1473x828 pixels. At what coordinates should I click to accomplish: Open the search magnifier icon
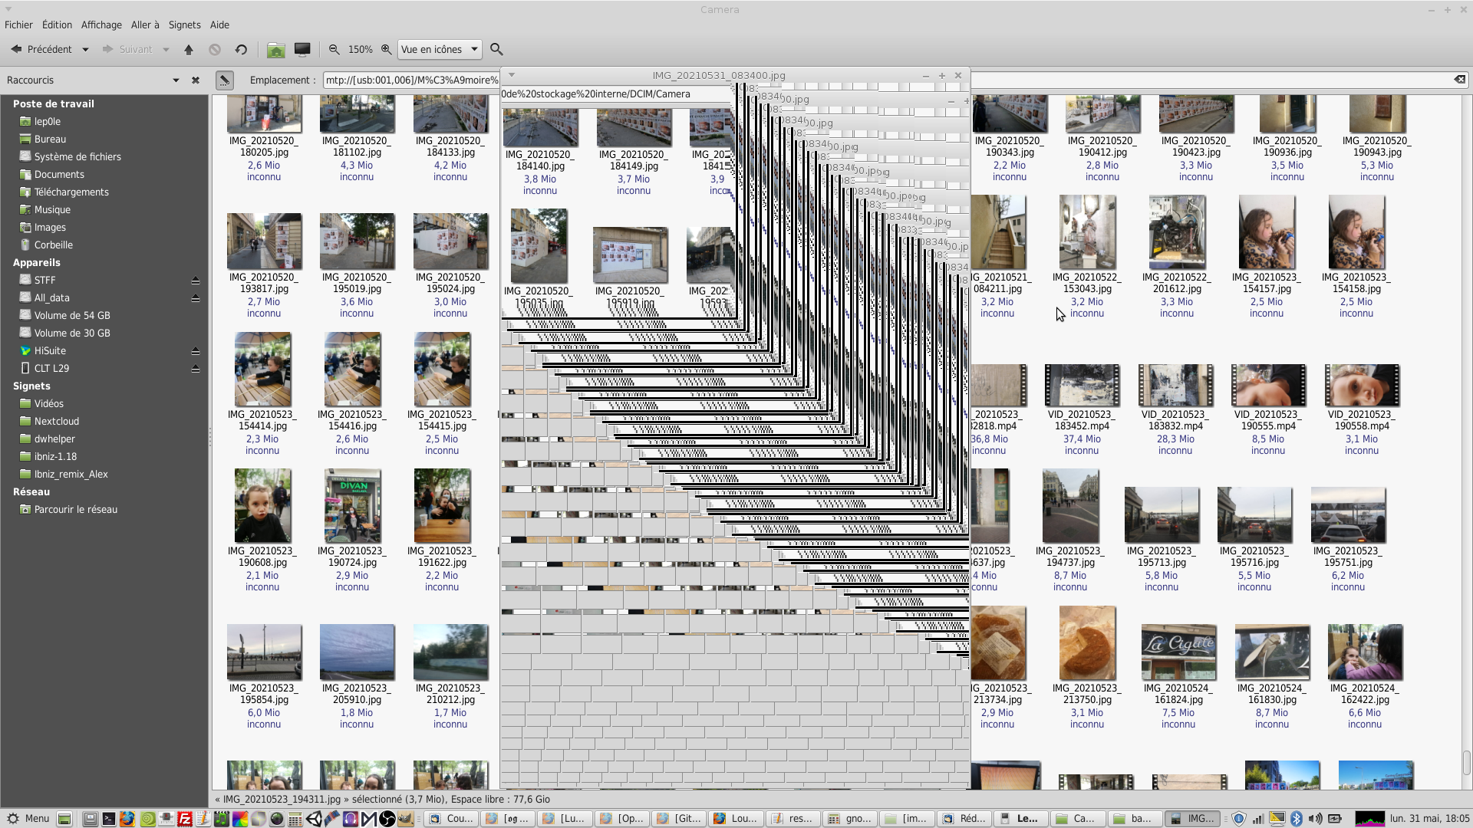[496, 50]
